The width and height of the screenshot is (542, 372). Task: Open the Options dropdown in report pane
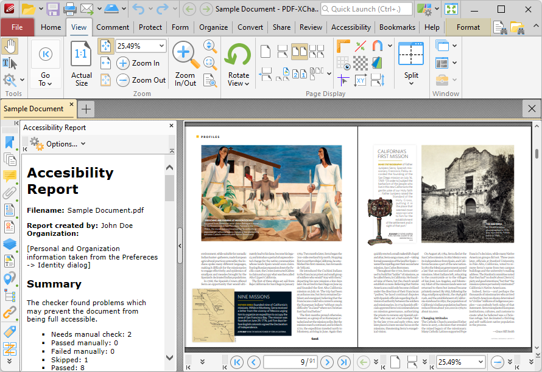tap(58, 144)
